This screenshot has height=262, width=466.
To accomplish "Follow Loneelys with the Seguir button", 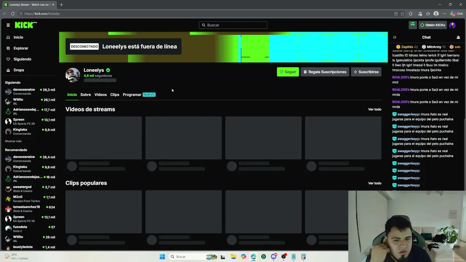I will (288, 72).
